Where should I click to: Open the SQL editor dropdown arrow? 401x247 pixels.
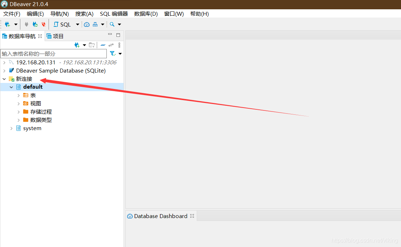pyautogui.click(x=77, y=24)
